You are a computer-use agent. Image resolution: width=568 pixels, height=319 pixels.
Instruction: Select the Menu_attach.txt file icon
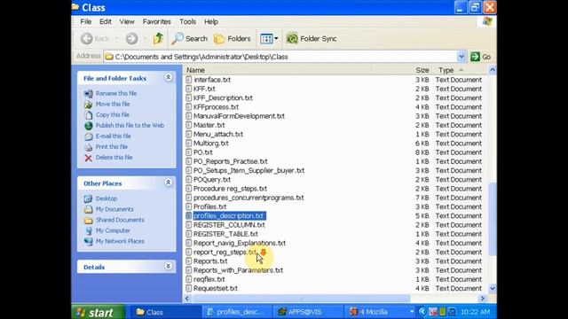[189, 134]
